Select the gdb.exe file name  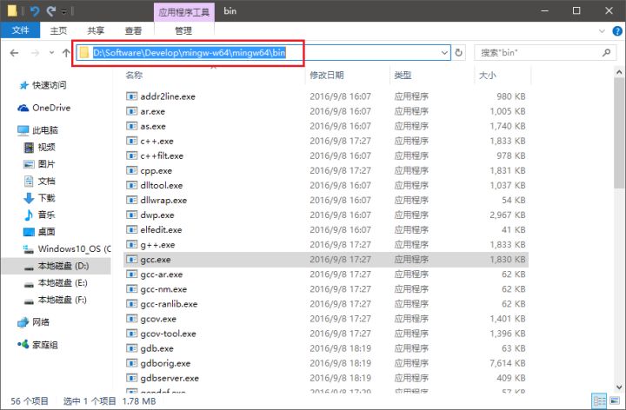coord(156,348)
